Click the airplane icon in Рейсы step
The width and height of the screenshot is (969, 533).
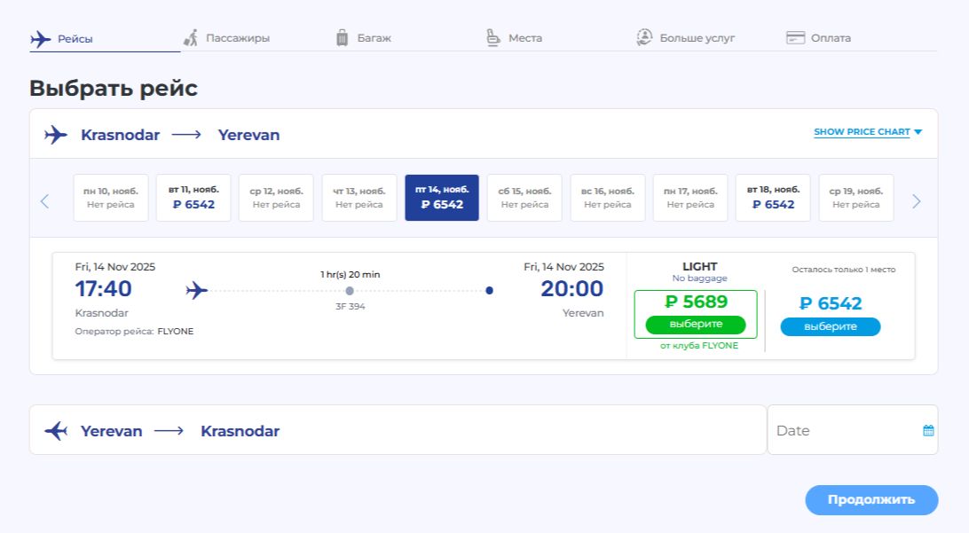pyautogui.click(x=41, y=38)
